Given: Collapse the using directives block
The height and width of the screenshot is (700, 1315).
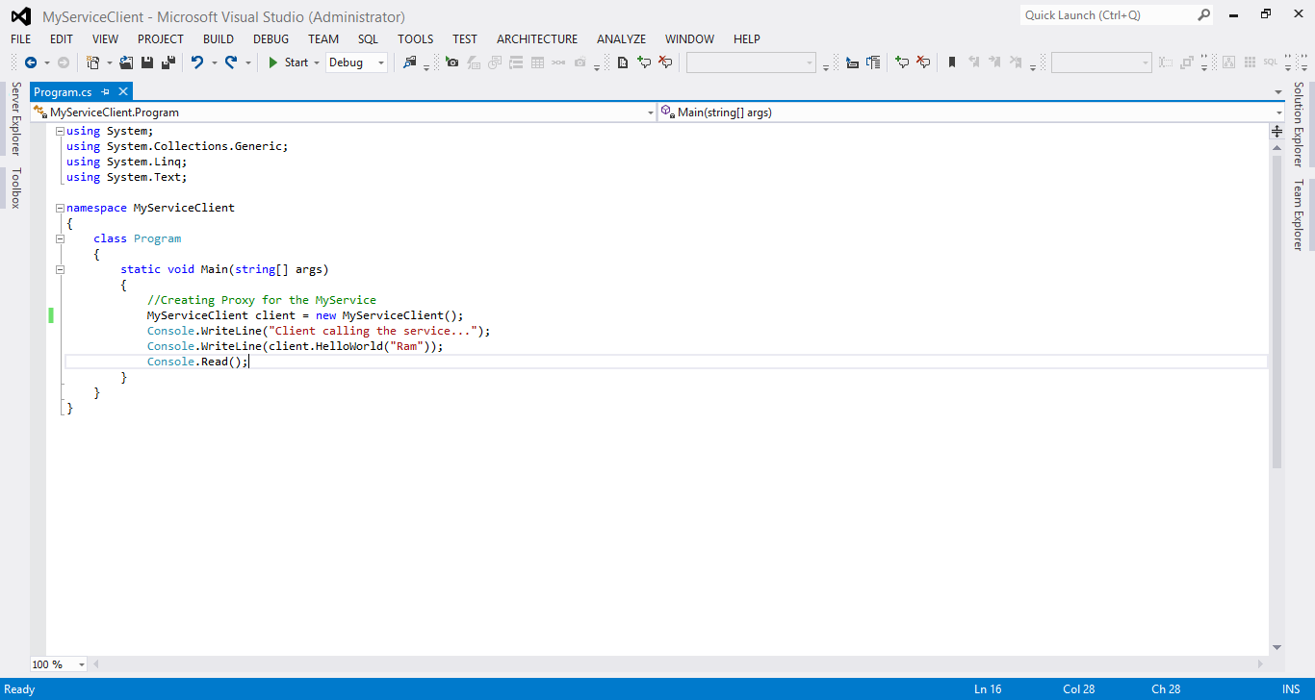Looking at the screenshot, I should point(60,131).
